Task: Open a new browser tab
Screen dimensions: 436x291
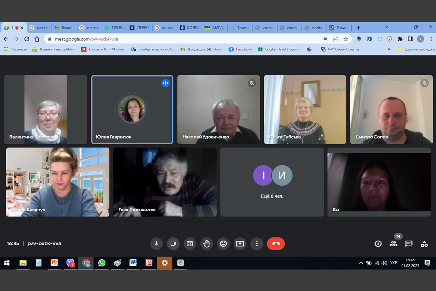Action: tap(358, 28)
